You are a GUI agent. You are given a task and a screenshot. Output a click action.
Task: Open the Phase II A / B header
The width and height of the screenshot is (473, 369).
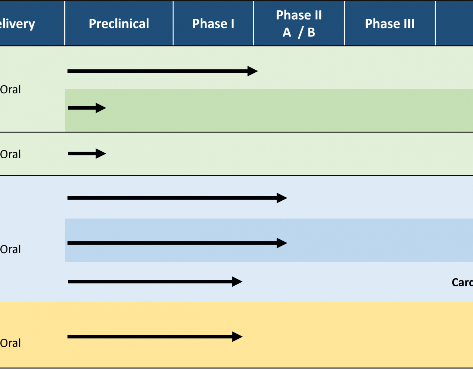point(299,23)
